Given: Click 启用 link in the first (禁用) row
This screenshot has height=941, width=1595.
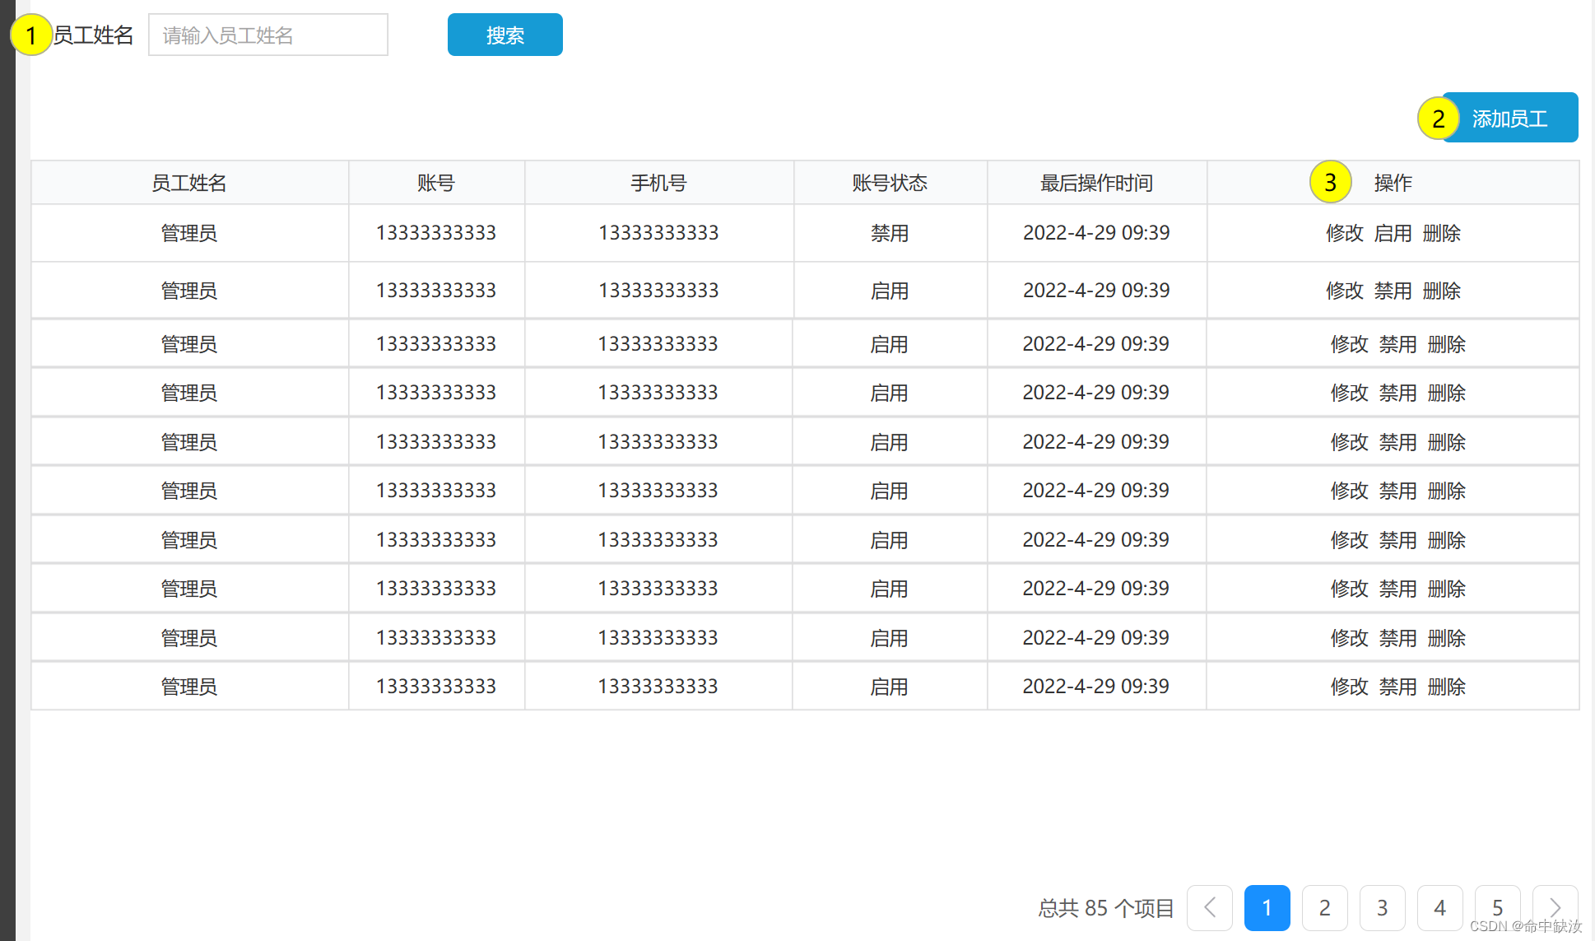Looking at the screenshot, I should point(1393,233).
